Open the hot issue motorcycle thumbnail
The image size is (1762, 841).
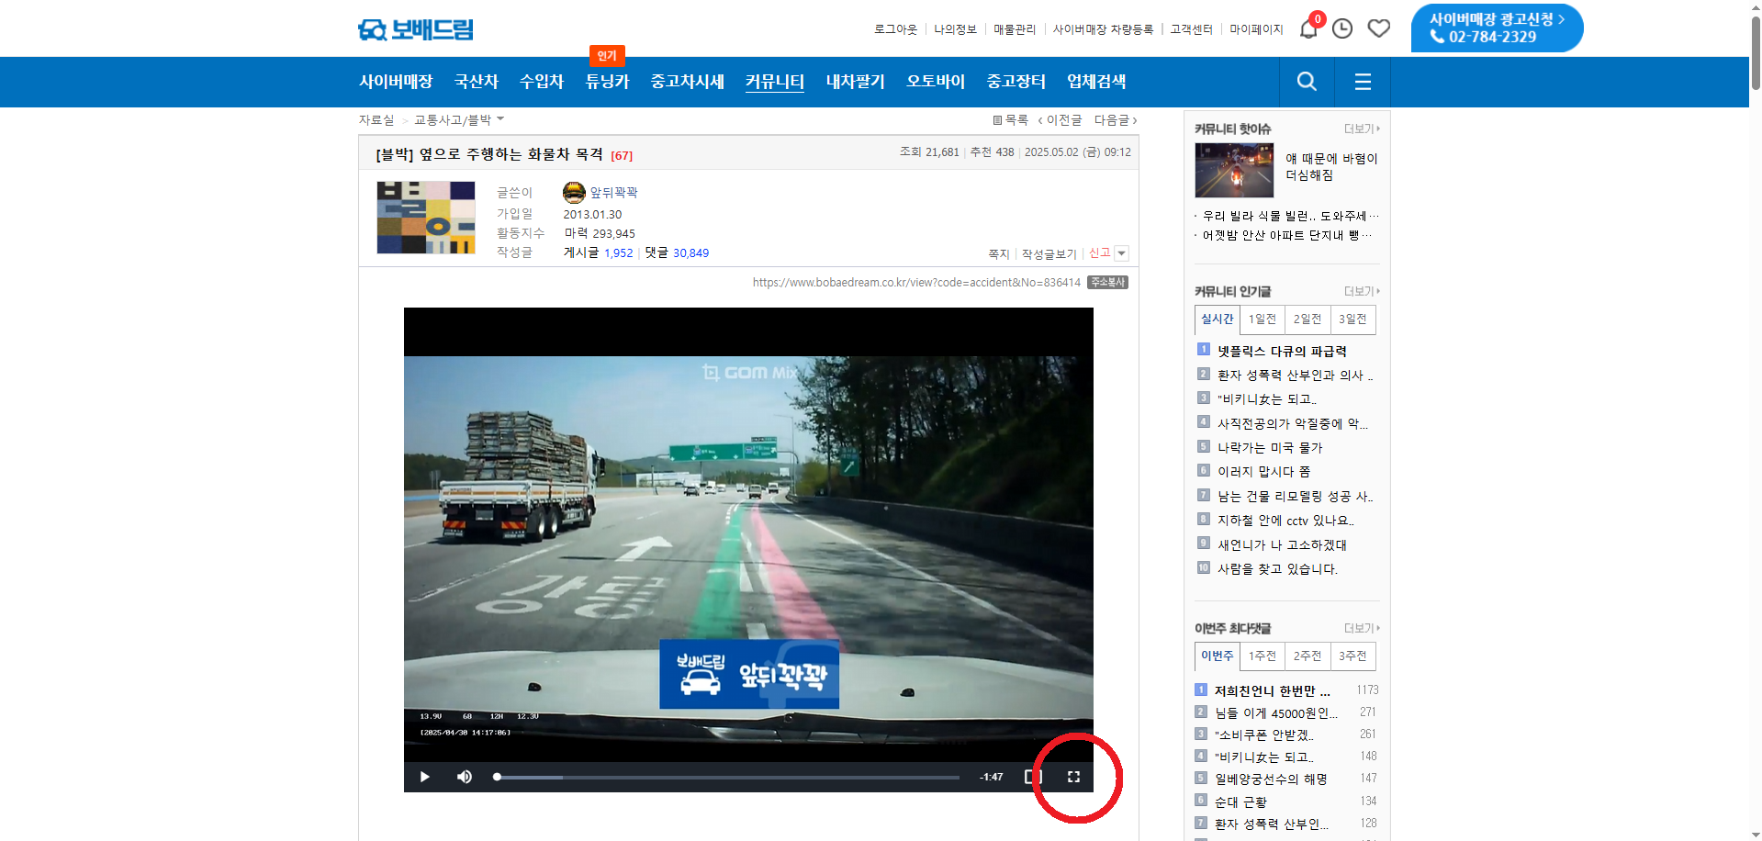tap(1233, 171)
